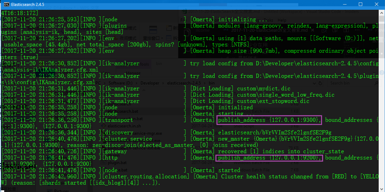The width and height of the screenshot is (385, 192).
Task: Click the timestamp '2017-11-20 21:26:42,960'
Action: [40, 177]
